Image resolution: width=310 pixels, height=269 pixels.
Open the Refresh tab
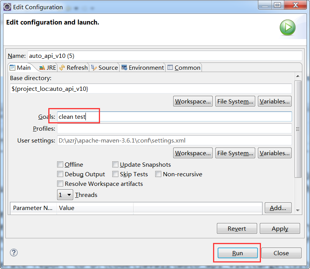tap(74, 67)
